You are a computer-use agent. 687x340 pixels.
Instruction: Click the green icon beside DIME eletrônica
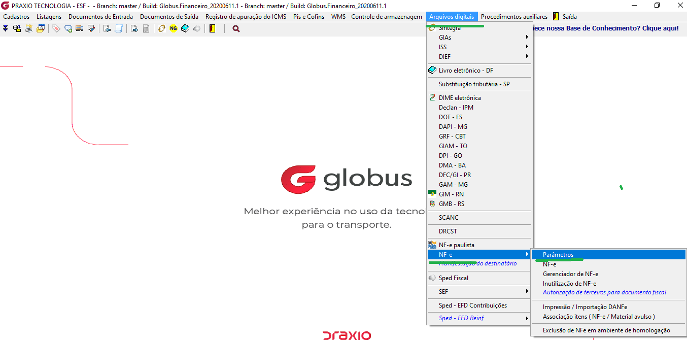(x=432, y=97)
